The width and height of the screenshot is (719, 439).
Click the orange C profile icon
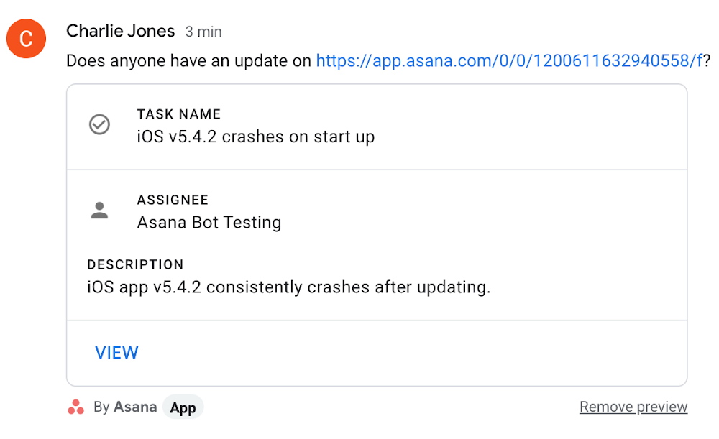tap(26, 39)
